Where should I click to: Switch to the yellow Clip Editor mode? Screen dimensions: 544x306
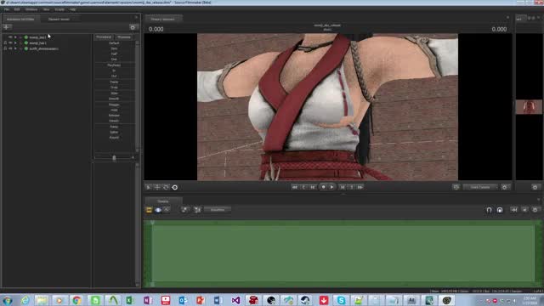[x=149, y=210]
